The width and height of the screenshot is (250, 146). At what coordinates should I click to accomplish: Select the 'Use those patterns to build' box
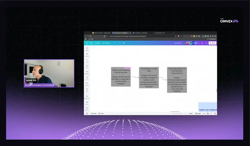[177, 80]
